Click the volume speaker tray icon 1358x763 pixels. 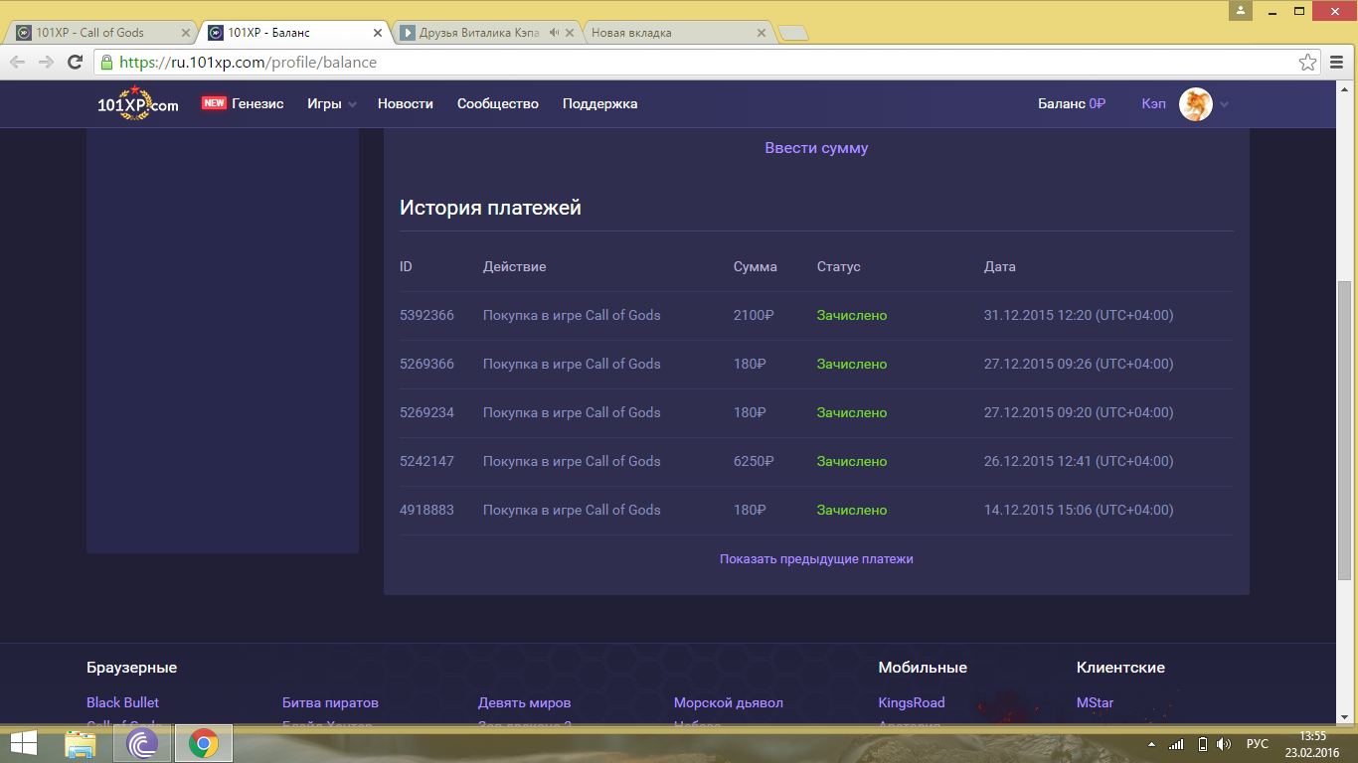[1224, 744]
